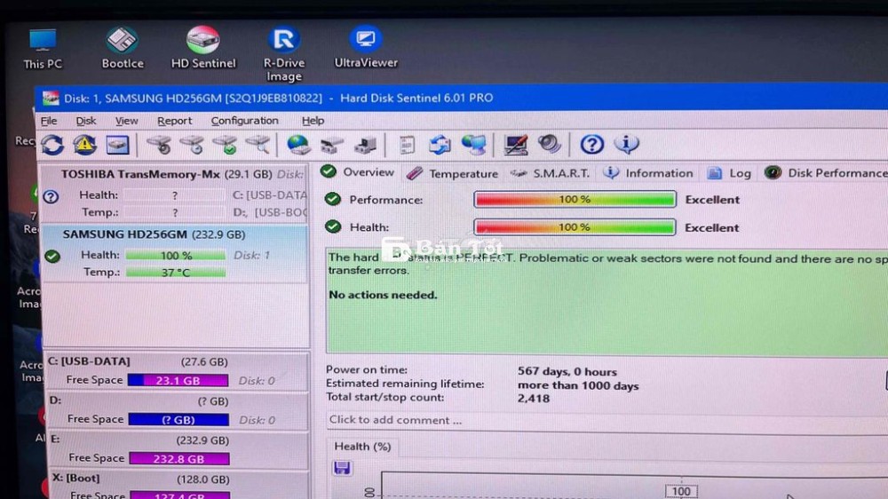Open the Help menu
This screenshot has height=499, width=888.
pos(313,121)
